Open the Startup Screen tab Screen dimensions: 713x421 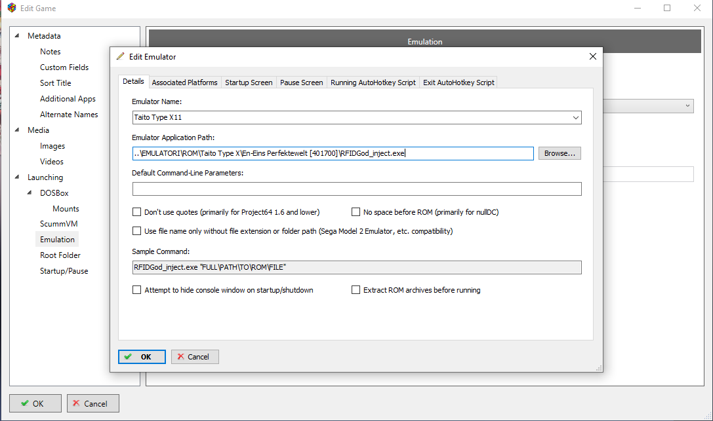tap(249, 82)
